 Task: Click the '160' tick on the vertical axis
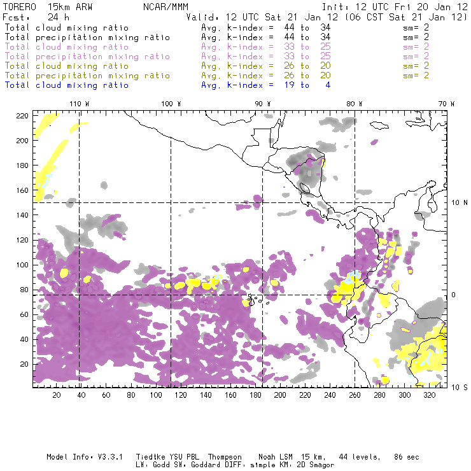(22, 190)
